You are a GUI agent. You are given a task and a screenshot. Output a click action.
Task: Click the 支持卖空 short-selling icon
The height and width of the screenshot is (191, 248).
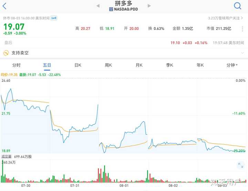[x=6, y=53]
